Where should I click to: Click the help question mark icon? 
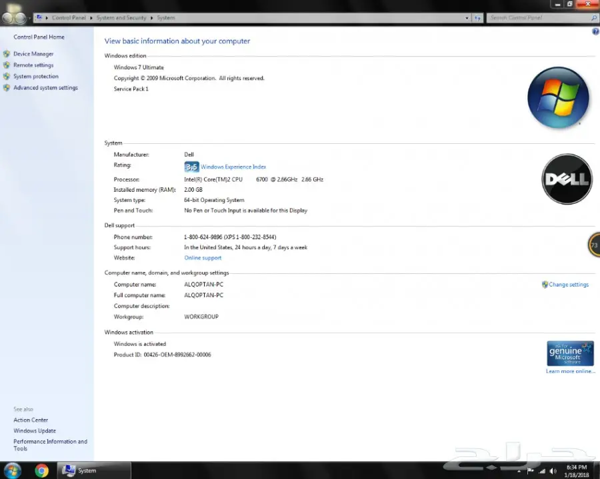(x=595, y=32)
